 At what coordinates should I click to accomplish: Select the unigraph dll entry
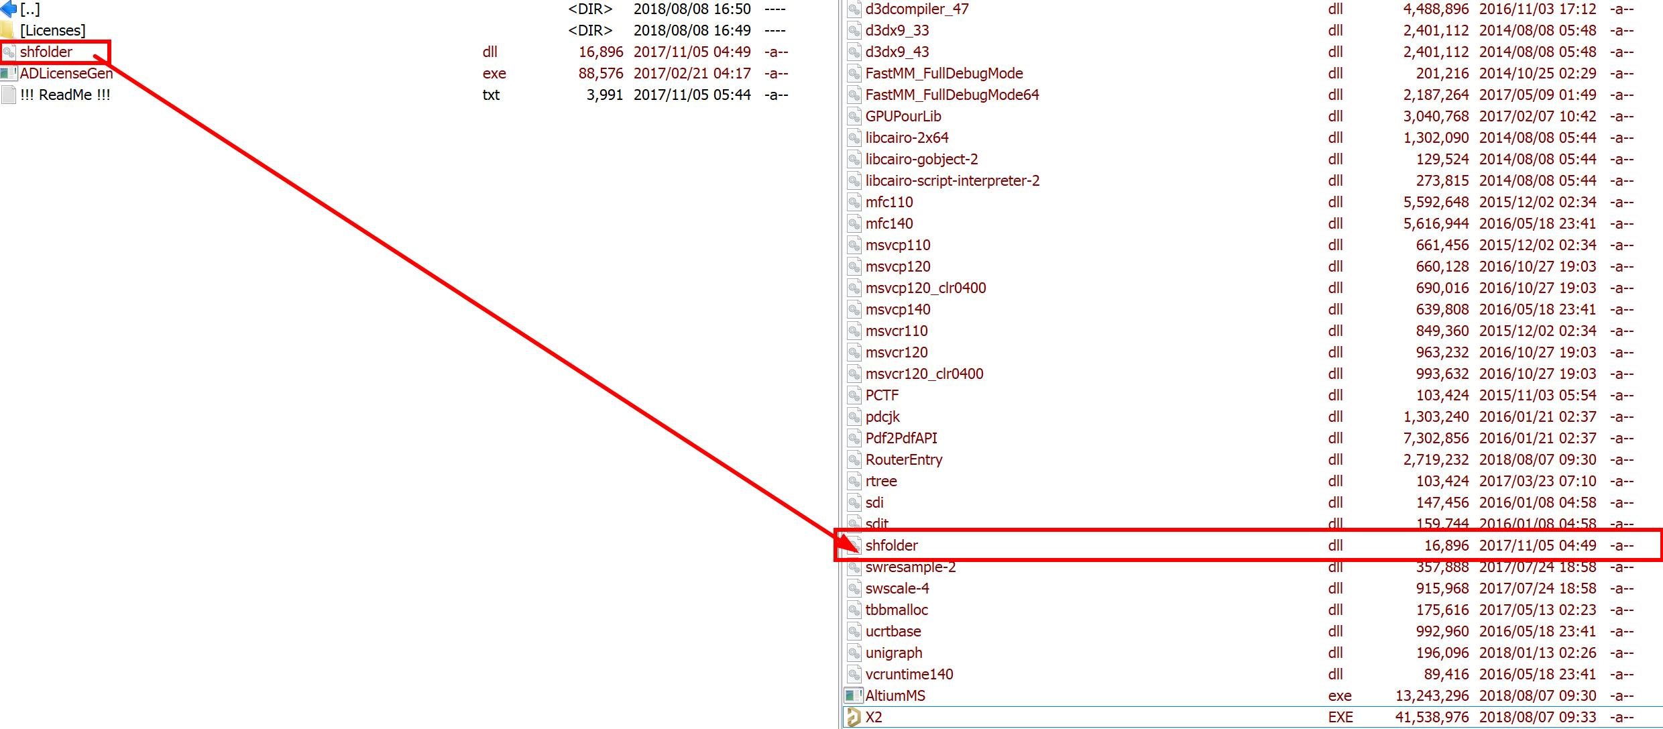coord(893,653)
